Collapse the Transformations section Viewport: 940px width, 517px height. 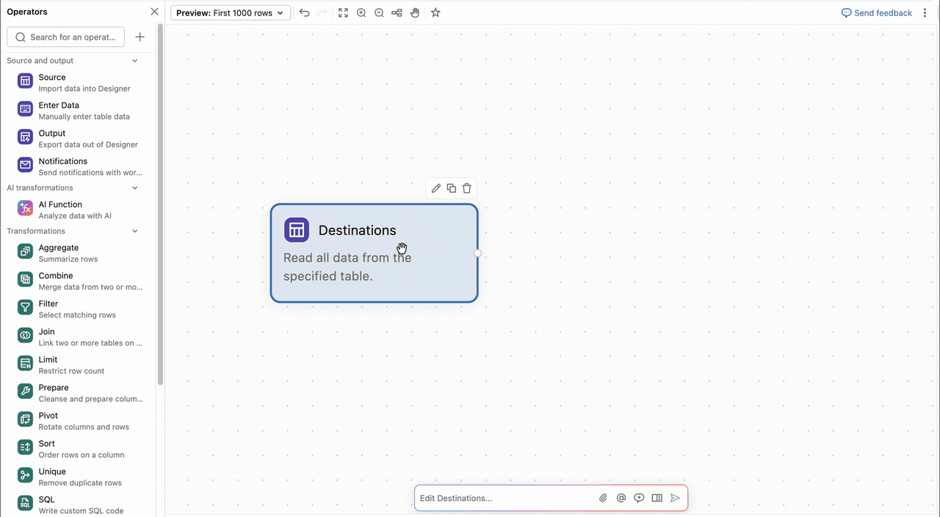click(x=135, y=231)
